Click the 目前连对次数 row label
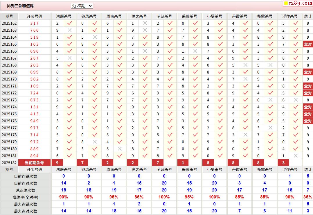The width and height of the screenshot is (313, 215). pyautogui.click(x=26, y=183)
